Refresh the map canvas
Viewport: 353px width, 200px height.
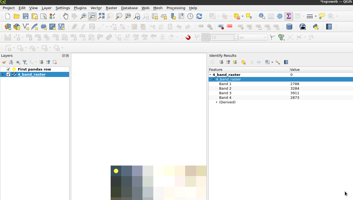tap(199, 16)
